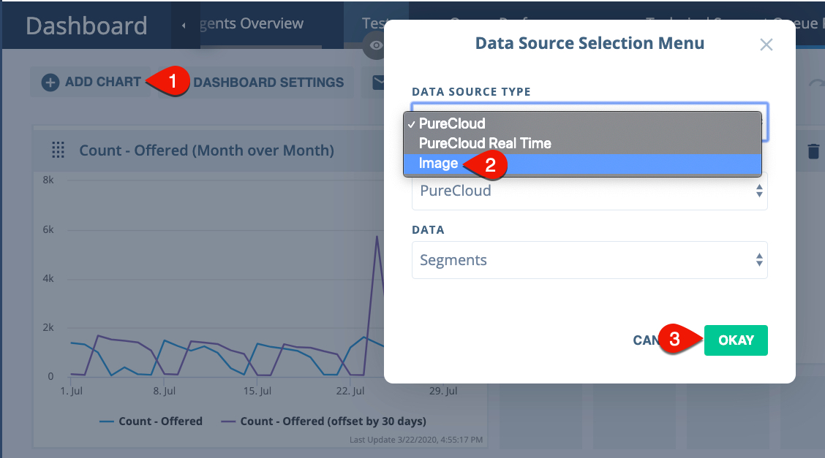Click the left arrow to scroll the tabs

coord(184,26)
